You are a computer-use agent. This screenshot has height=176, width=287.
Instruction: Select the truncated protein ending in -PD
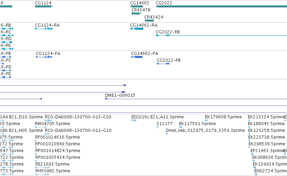click(x=5, y=70)
